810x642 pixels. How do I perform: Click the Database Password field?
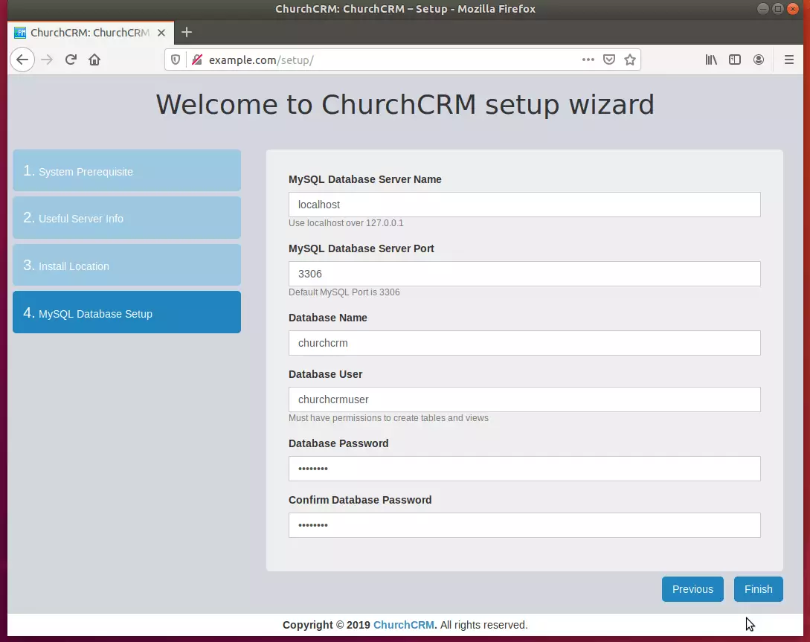524,469
